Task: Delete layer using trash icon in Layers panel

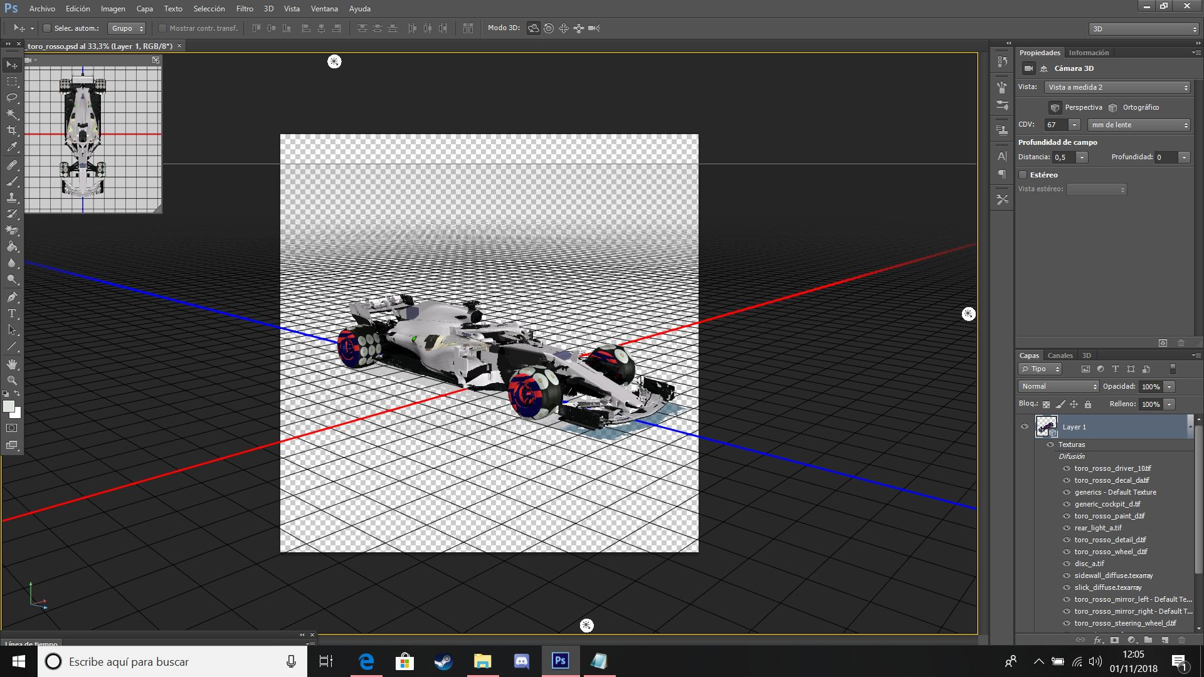Action: [x=1182, y=640]
